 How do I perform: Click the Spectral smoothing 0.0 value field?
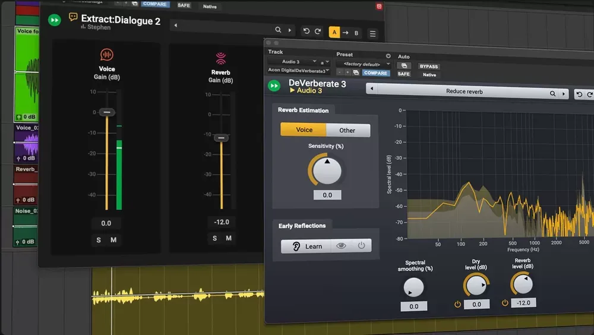413,306
